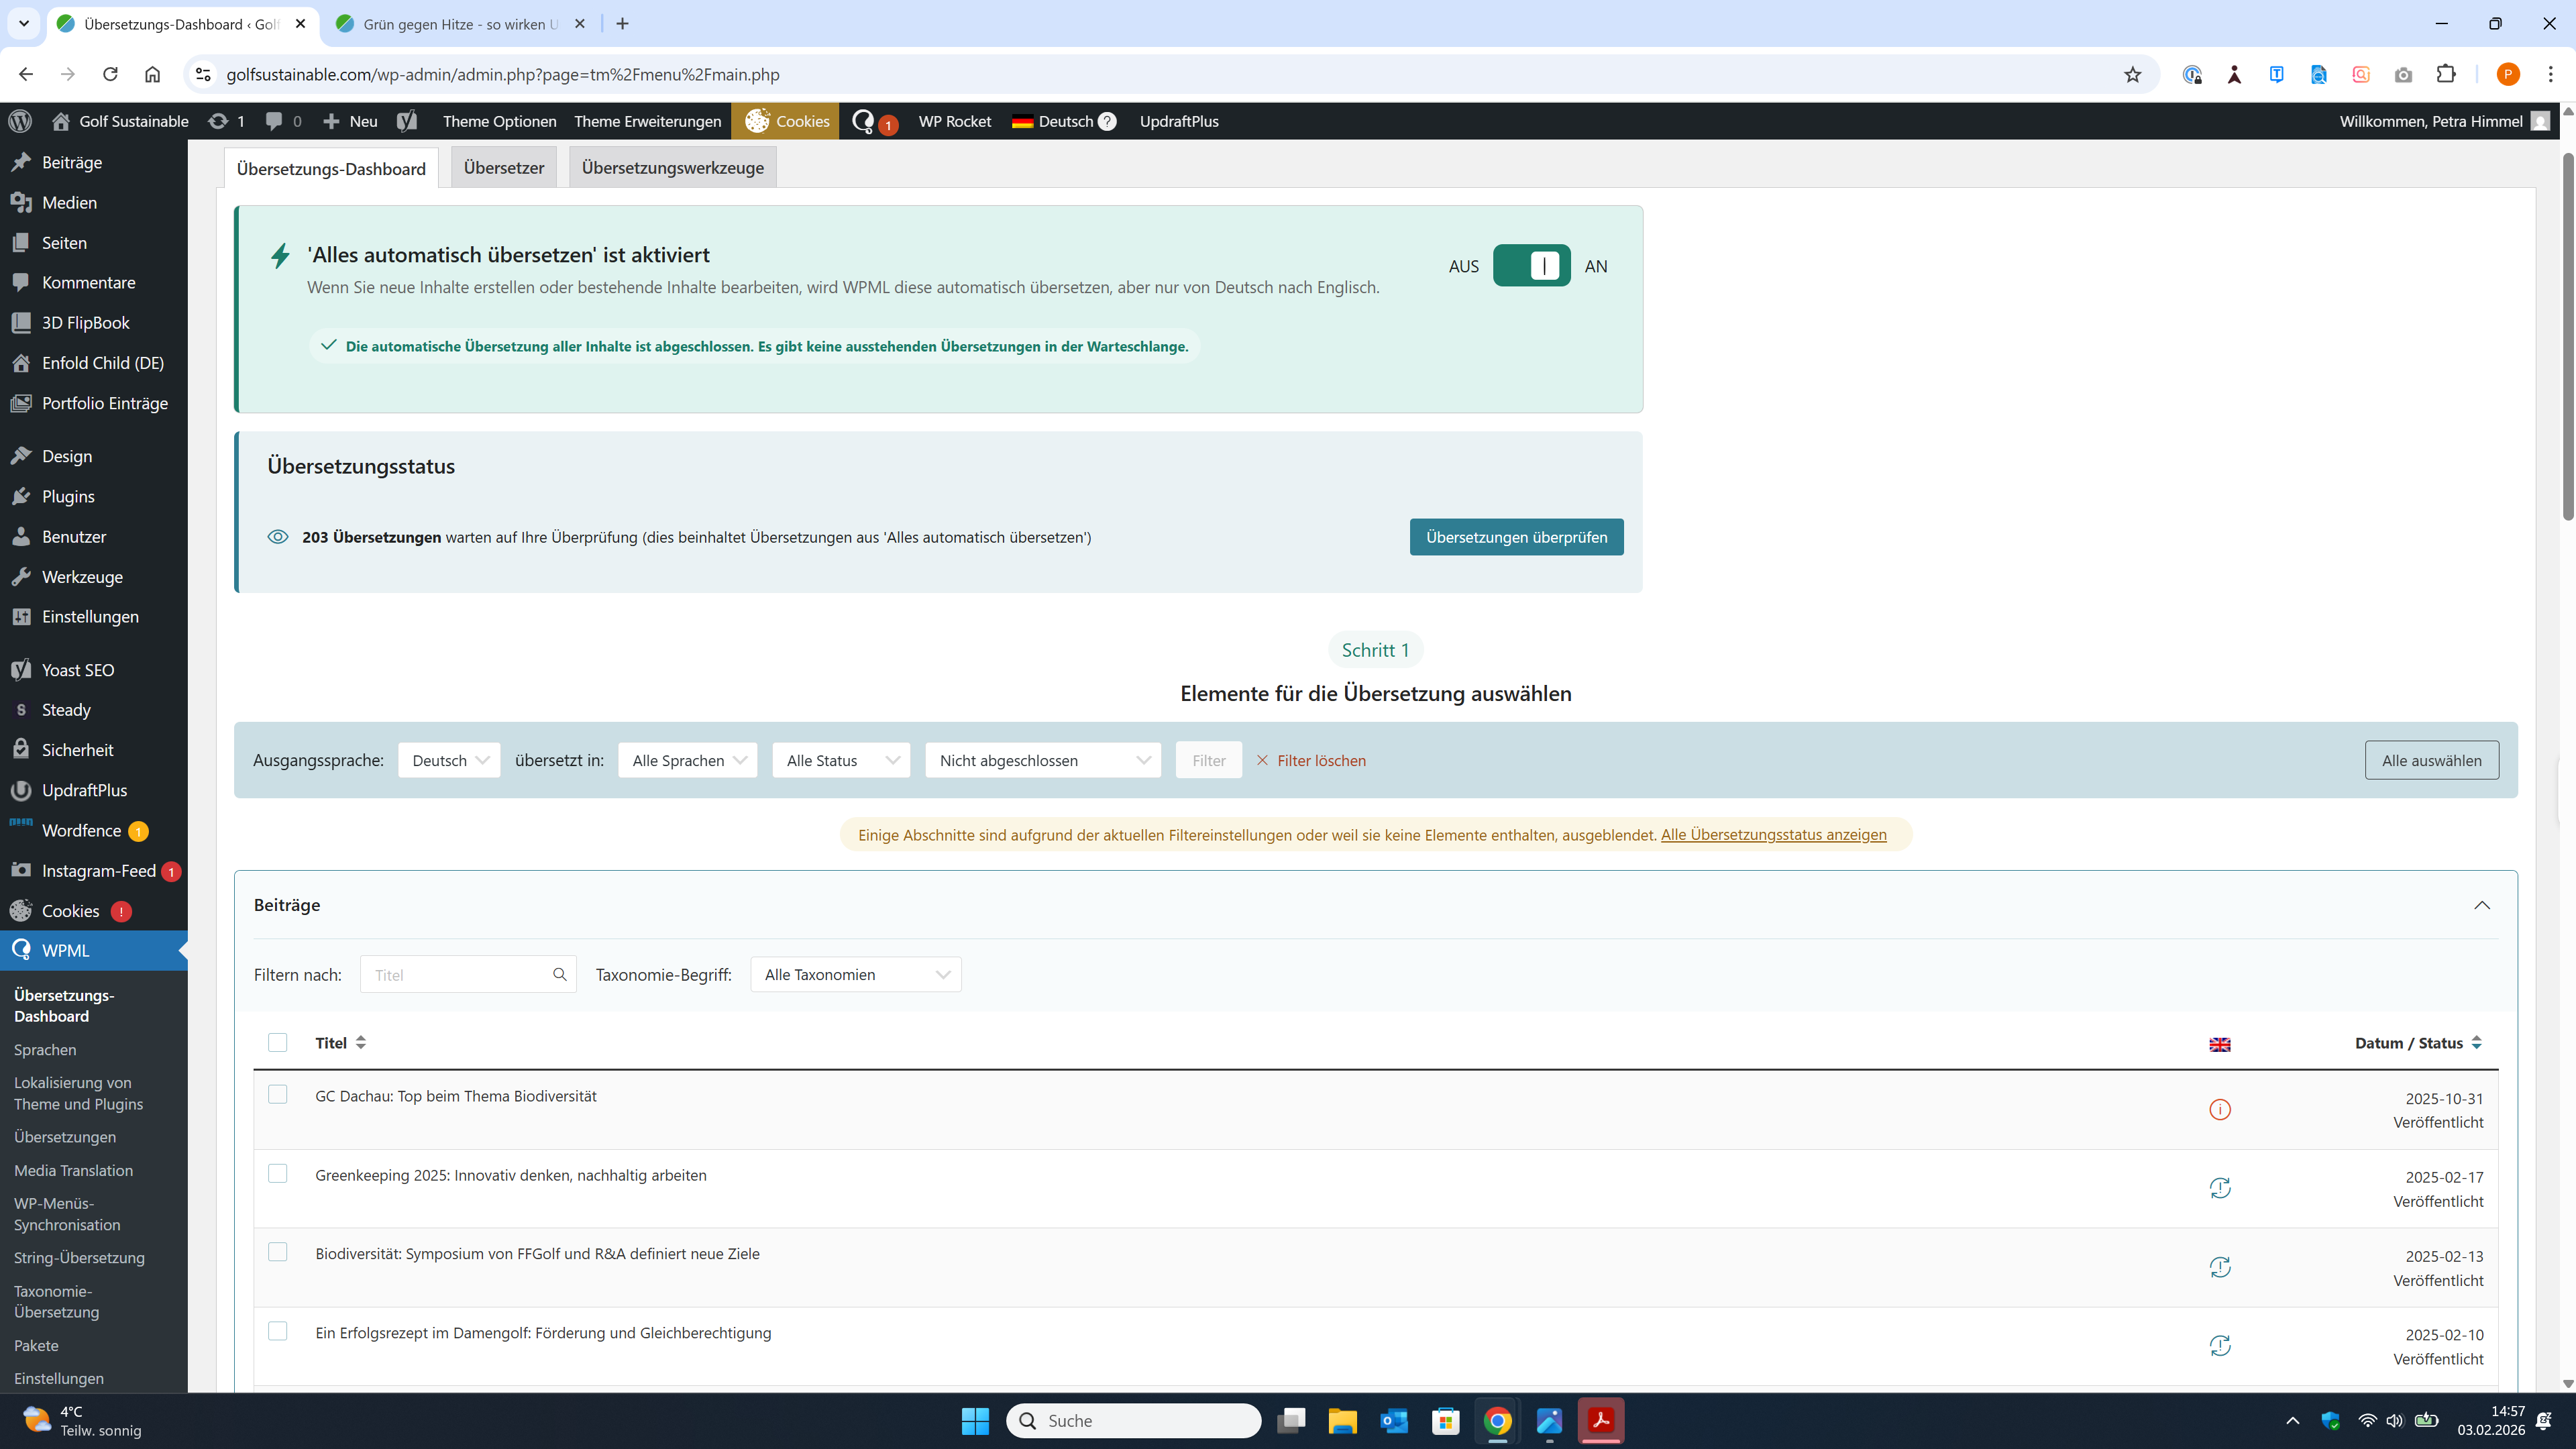Click the Übersetzungen überprüfen button
This screenshot has height=1449, width=2576.
coord(1516,537)
